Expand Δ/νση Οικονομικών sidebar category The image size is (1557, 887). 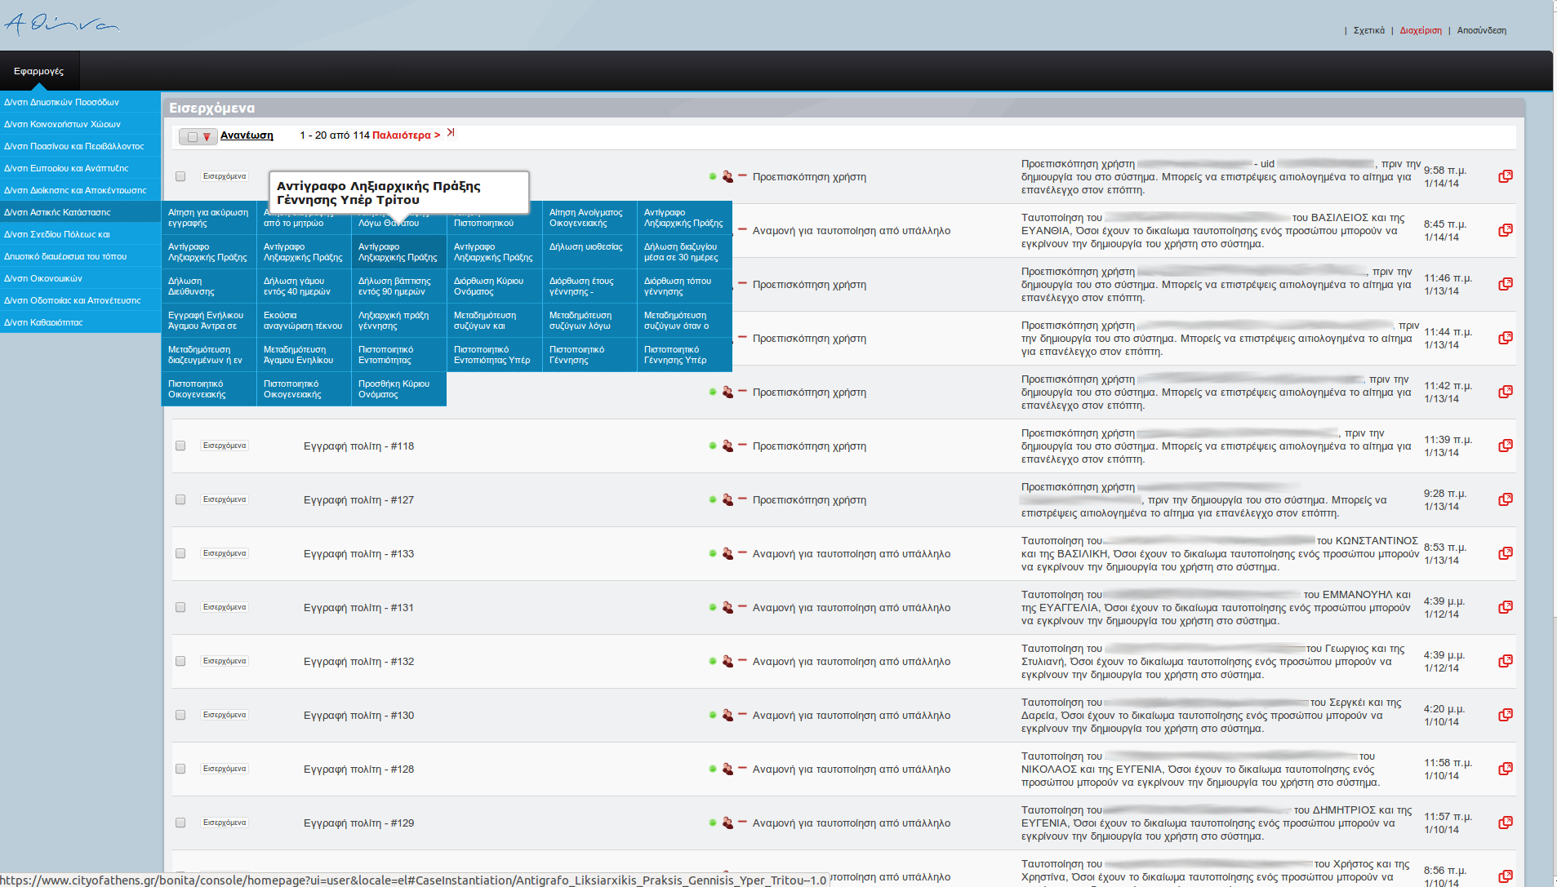click(x=43, y=278)
